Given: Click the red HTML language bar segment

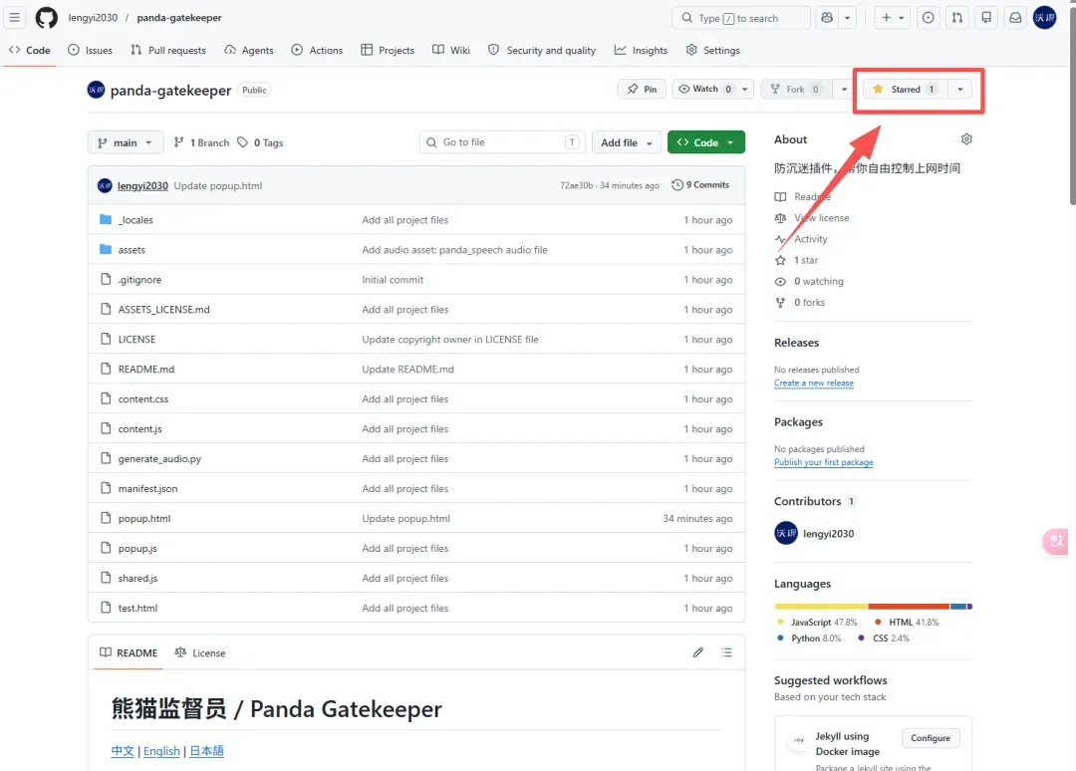Looking at the screenshot, I should click(x=910, y=607).
